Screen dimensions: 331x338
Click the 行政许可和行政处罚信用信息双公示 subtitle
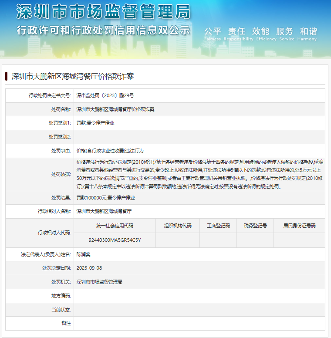pyautogui.click(x=104, y=30)
